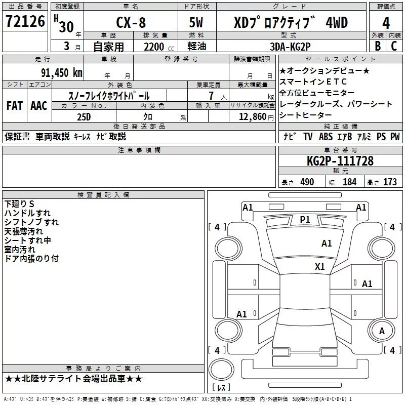Click first registration year H30

64,24
